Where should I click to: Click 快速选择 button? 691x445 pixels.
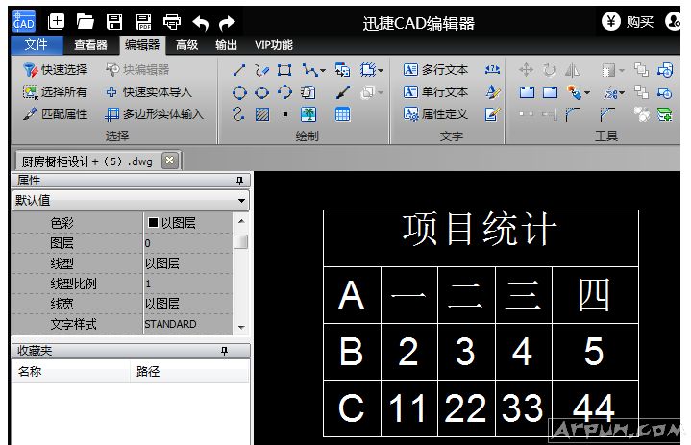click(56, 69)
